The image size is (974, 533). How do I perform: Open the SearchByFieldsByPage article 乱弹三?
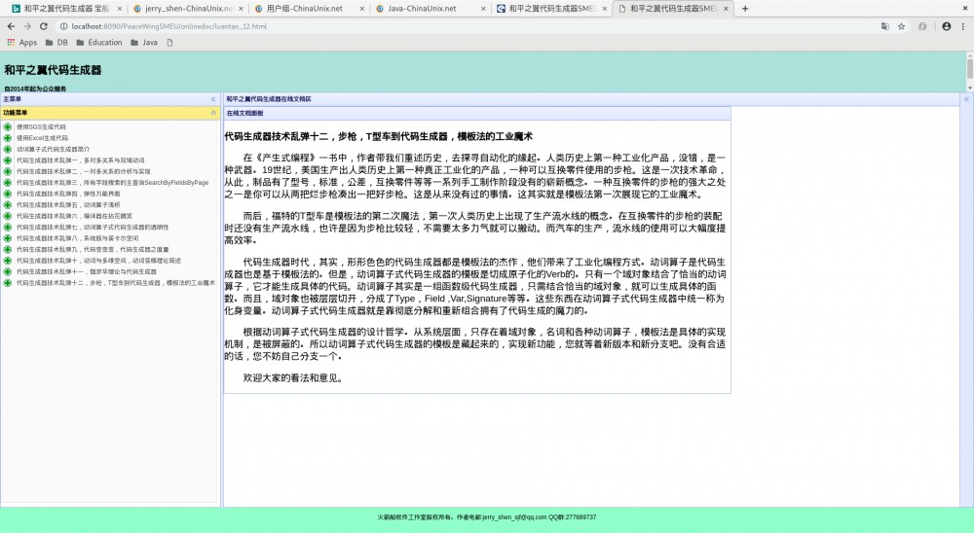[x=112, y=183]
